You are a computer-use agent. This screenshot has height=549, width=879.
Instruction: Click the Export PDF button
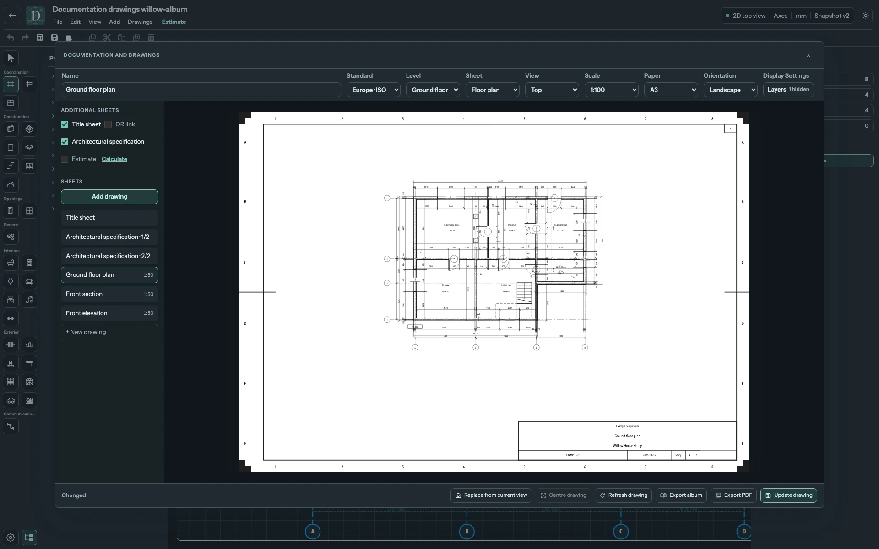click(733, 495)
